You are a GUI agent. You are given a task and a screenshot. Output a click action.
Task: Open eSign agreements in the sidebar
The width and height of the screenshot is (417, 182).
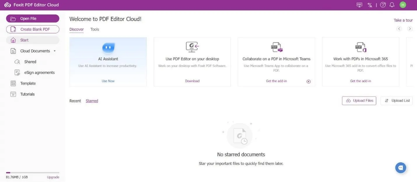point(39,73)
